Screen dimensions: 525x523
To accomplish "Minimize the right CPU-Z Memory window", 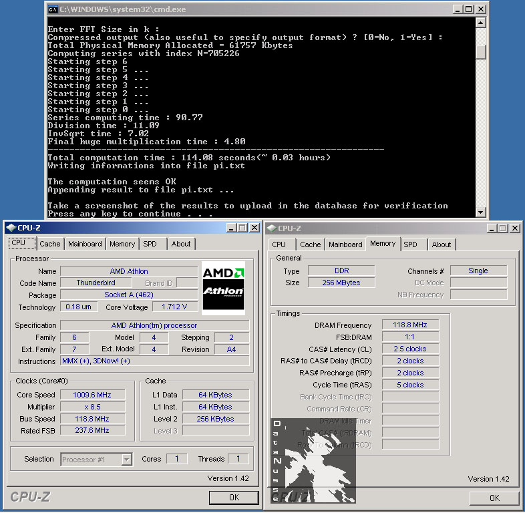I will (492, 228).
